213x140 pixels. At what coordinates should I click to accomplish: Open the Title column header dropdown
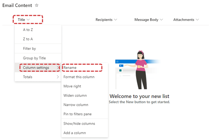[24, 20]
